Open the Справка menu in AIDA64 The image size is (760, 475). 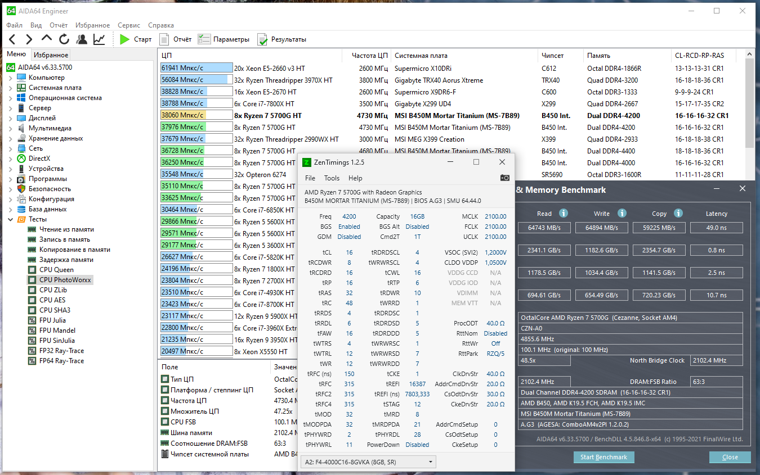pos(161,25)
